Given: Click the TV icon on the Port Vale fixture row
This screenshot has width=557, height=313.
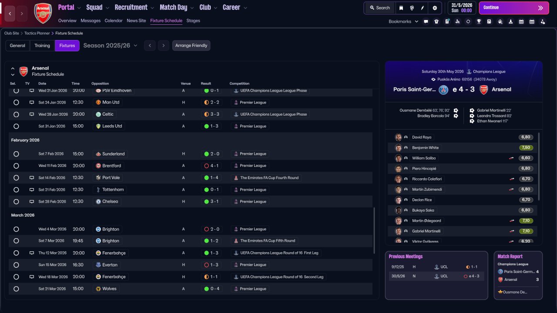Looking at the screenshot, I should coord(31,178).
